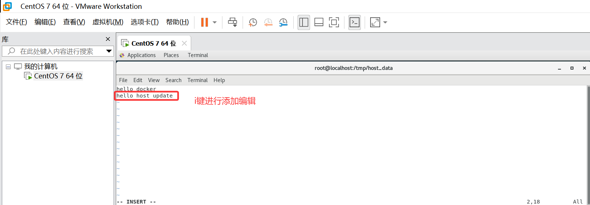Viewport: 590px width, 205px height.
Task: Click the 库 library panel header
Action: point(5,39)
